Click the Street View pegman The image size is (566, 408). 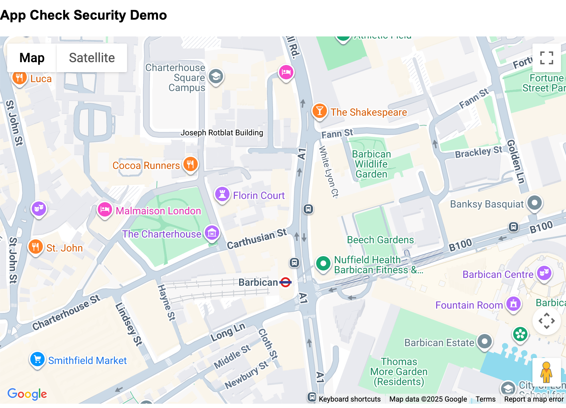(546, 372)
